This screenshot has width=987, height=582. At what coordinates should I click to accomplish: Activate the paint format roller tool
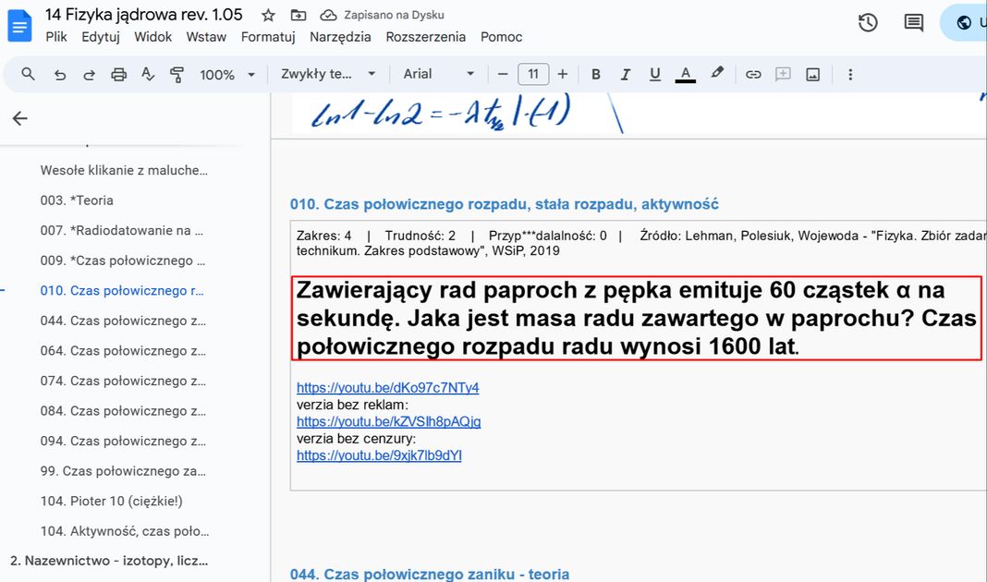coord(177,75)
